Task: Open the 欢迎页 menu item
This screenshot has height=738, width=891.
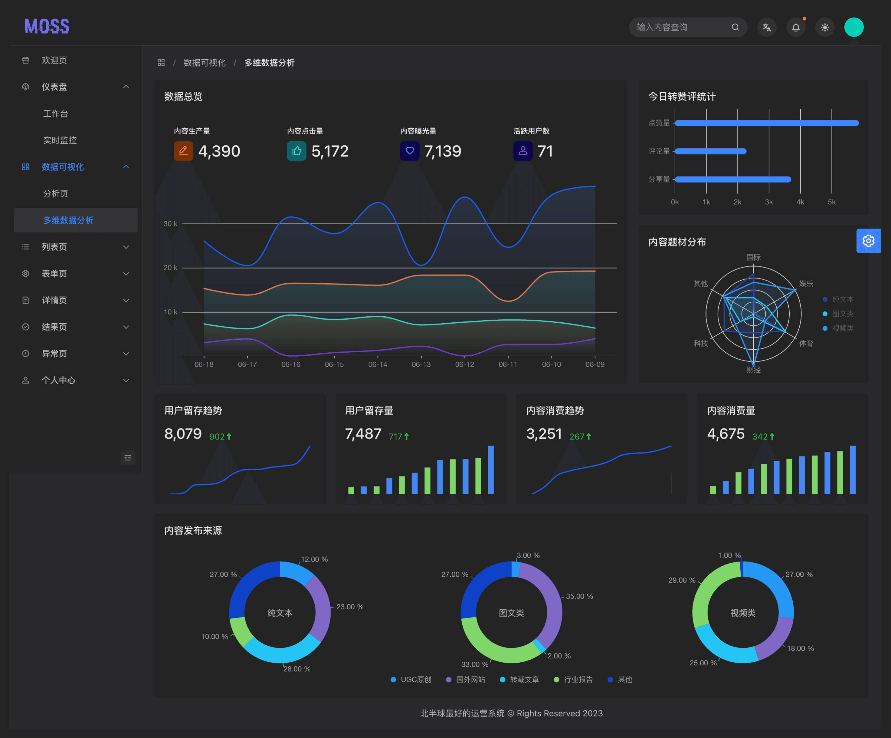Action: point(76,60)
